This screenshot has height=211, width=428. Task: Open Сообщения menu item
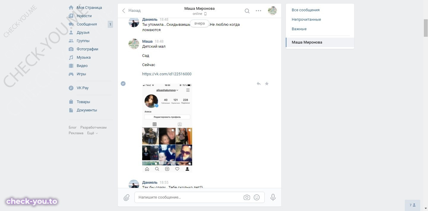[87, 24]
